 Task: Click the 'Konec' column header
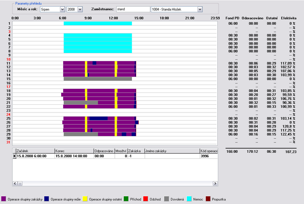[x=74, y=151]
